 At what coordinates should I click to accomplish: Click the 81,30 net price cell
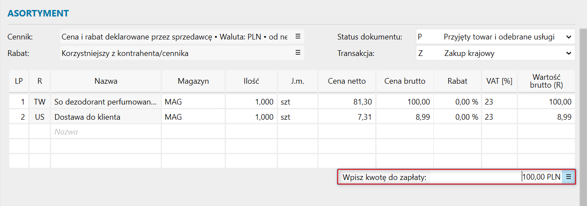coord(347,102)
